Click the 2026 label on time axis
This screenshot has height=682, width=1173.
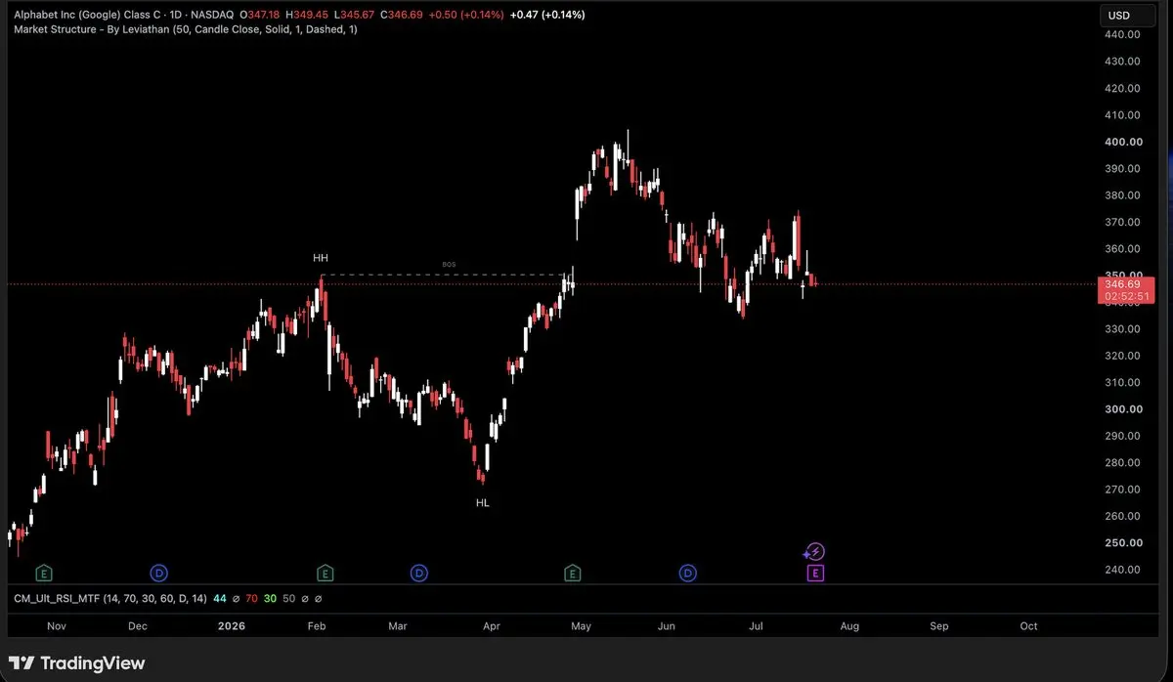(x=232, y=625)
